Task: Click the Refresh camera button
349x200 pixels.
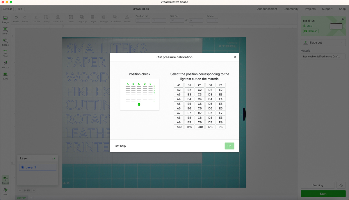Action: [x=311, y=31]
